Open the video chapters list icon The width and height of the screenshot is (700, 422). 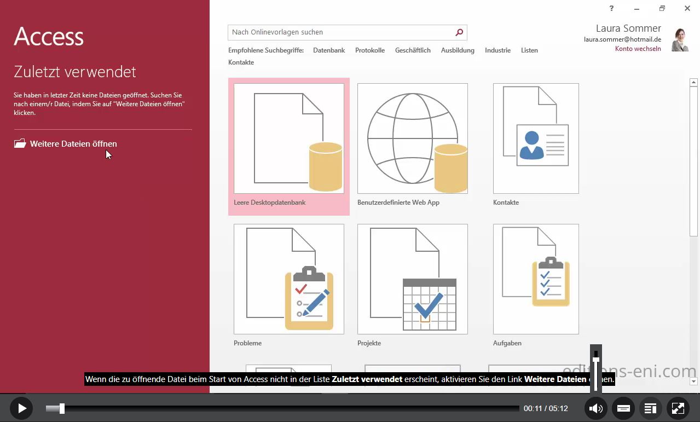(x=650, y=408)
